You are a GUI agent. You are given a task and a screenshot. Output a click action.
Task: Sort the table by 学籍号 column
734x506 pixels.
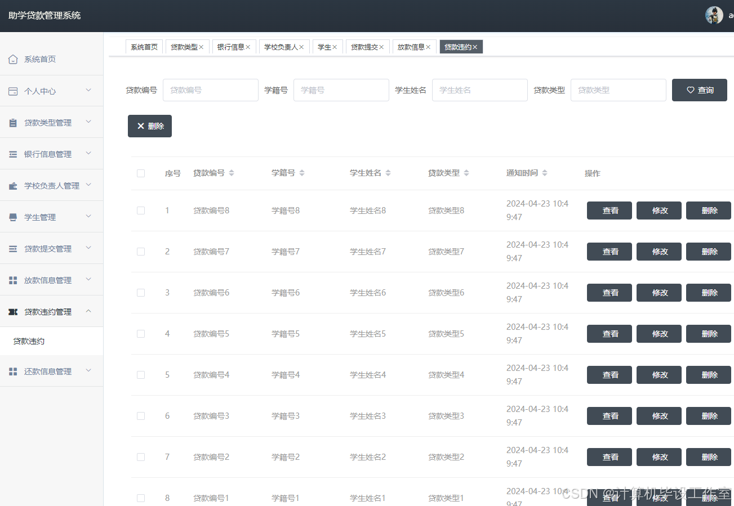click(301, 173)
